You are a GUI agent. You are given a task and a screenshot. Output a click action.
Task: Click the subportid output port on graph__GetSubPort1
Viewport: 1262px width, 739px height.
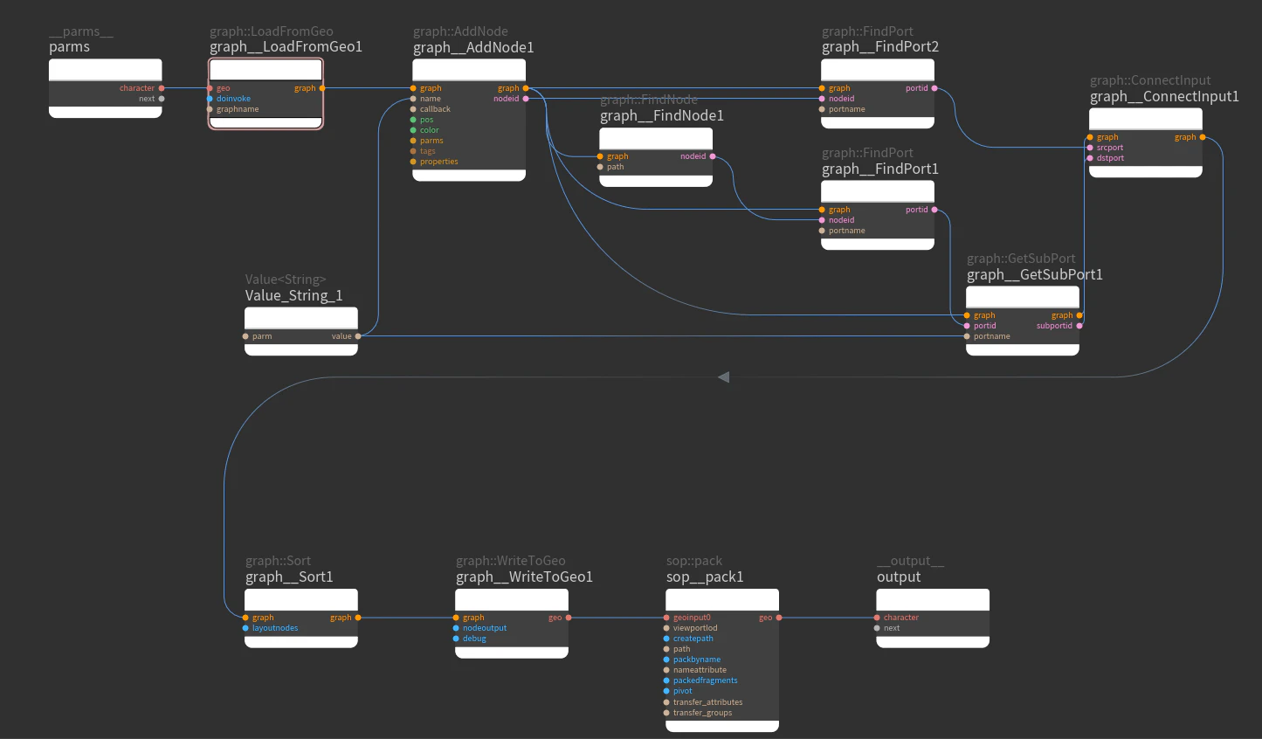click(1079, 326)
